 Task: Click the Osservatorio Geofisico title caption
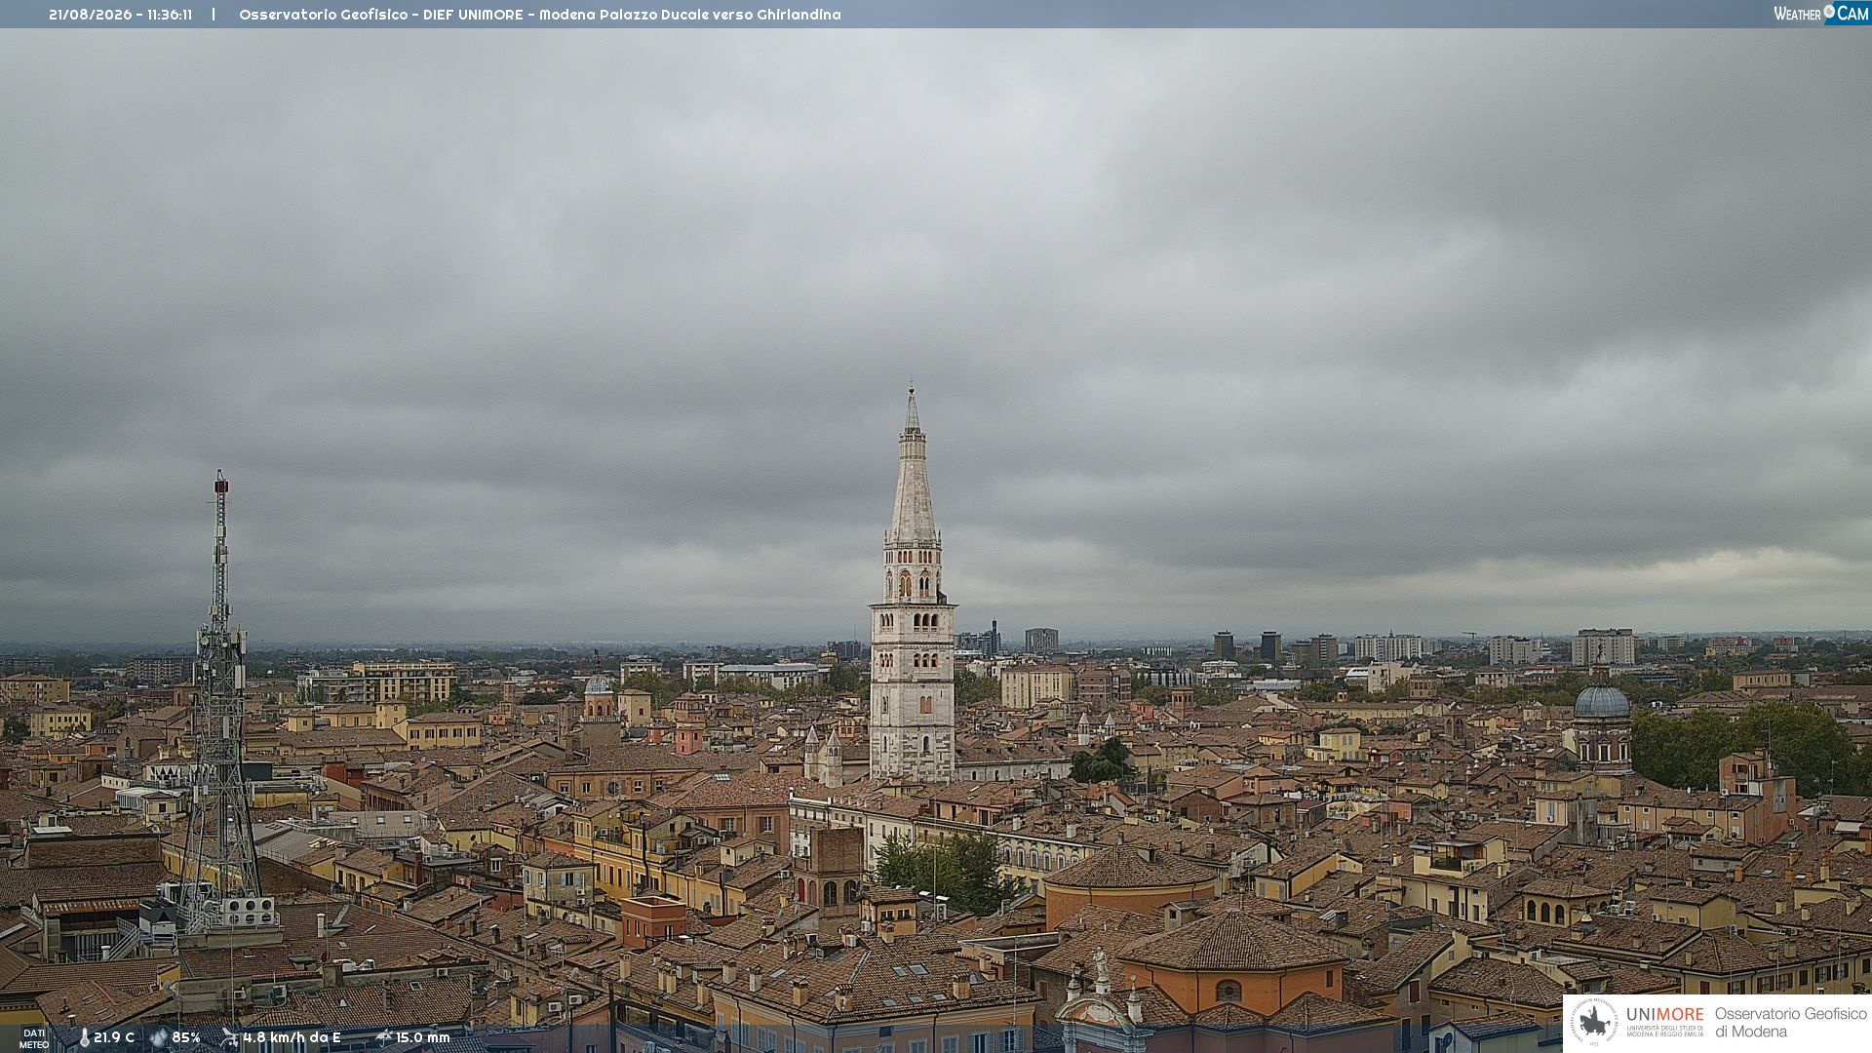539,15
